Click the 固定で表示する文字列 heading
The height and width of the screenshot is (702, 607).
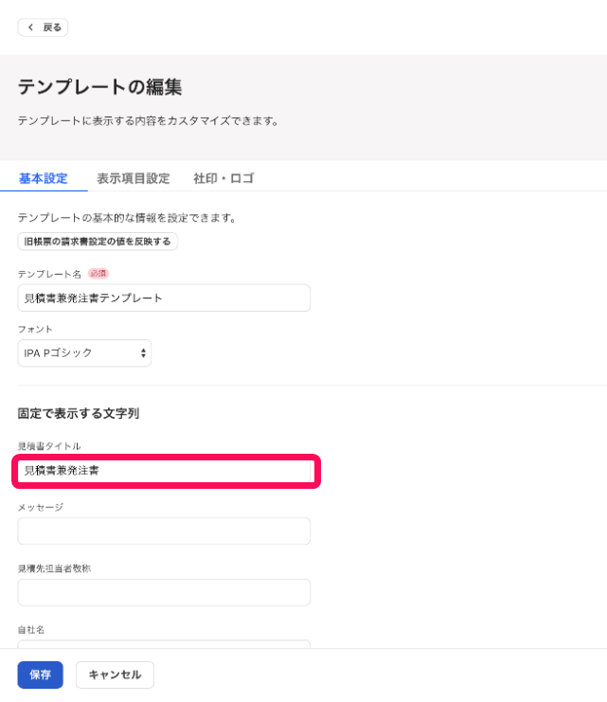(79, 413)
